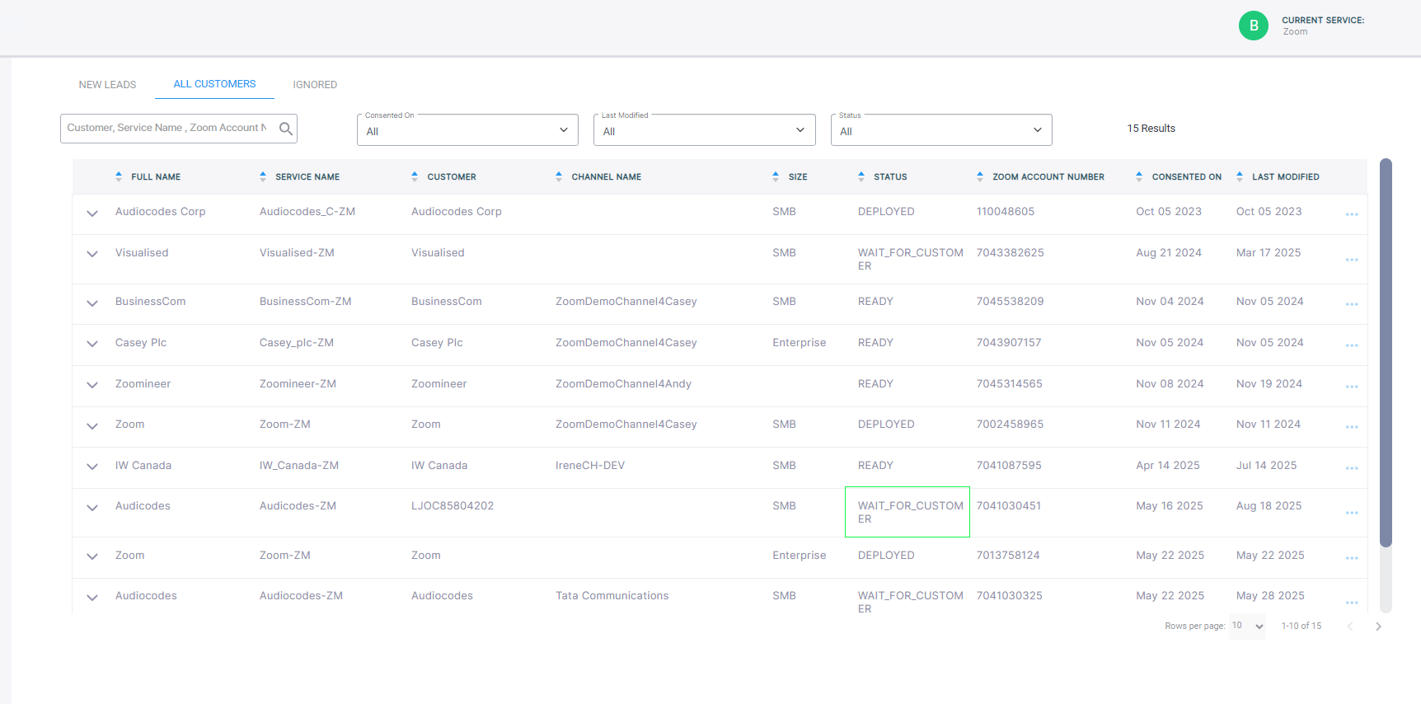1421x704 pixels.
Task: Click the vertical table scrollbar
Action: click(1386, 353)
